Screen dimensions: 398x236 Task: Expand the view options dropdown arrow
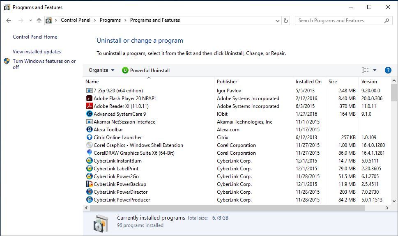click(375, 70)
